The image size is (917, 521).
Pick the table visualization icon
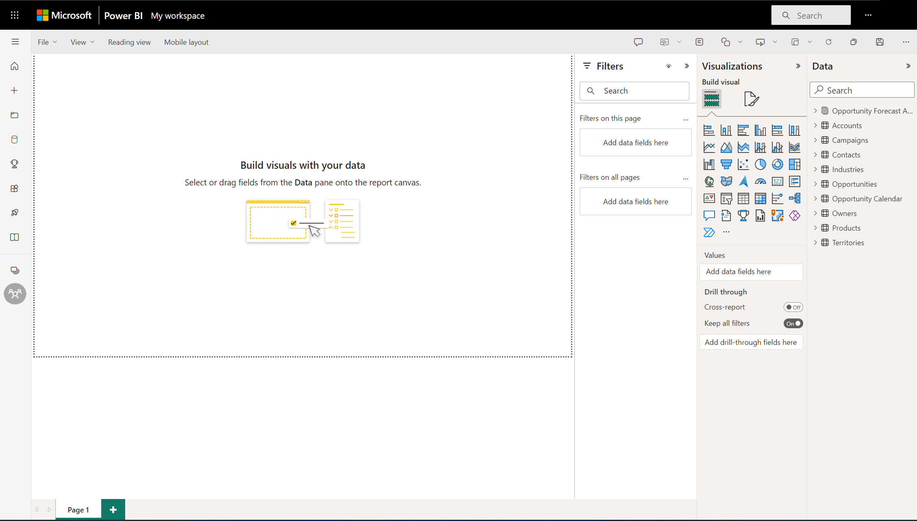(x=743, y=198)
